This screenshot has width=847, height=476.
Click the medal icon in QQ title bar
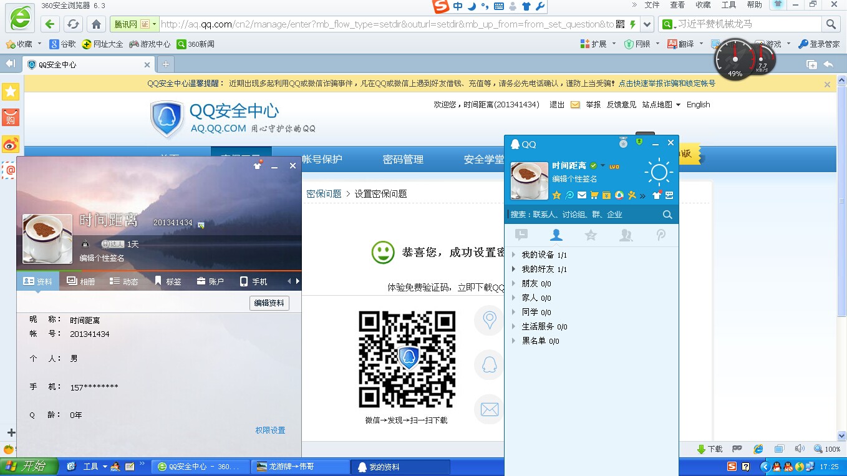pyautogui.click(x=623, y=143)
